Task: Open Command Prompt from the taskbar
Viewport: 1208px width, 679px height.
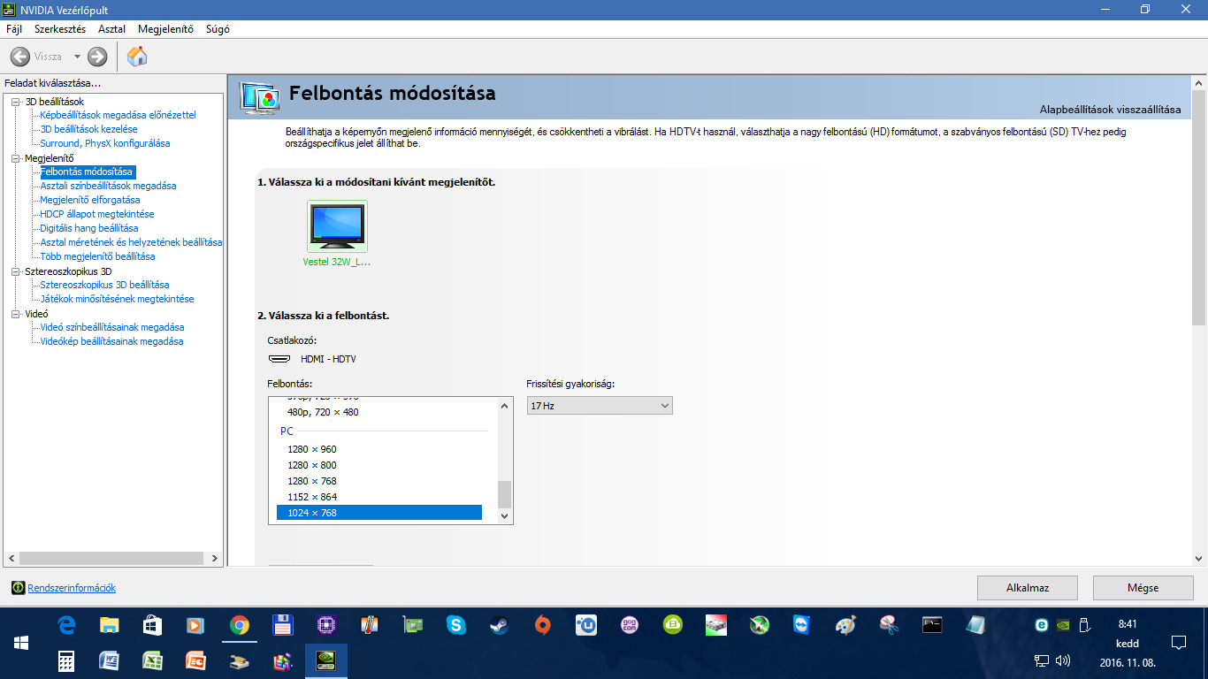Action: 932,626
